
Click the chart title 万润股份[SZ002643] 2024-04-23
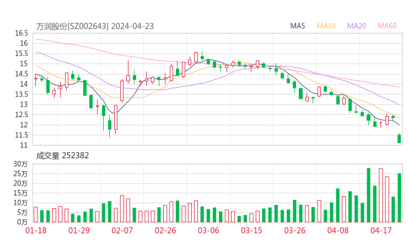[x=95, y=26]
